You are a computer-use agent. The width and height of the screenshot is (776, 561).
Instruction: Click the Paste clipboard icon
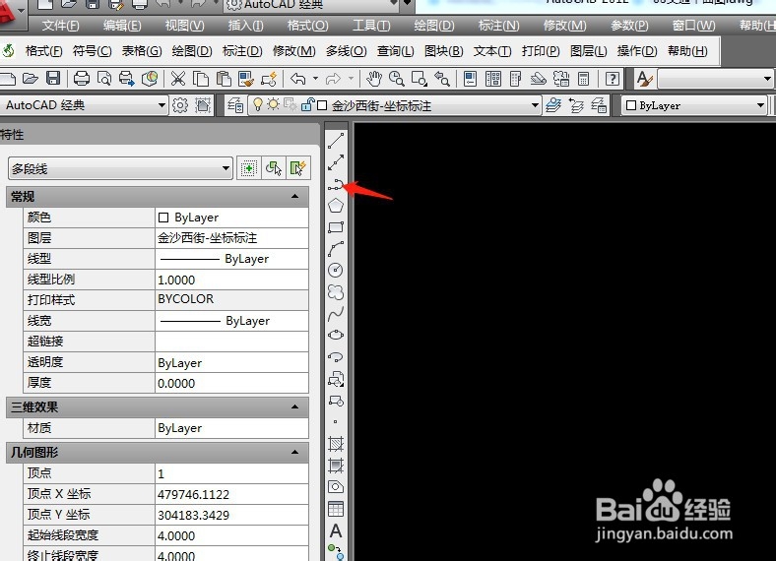pyautogui.click(x=224, y=79)
